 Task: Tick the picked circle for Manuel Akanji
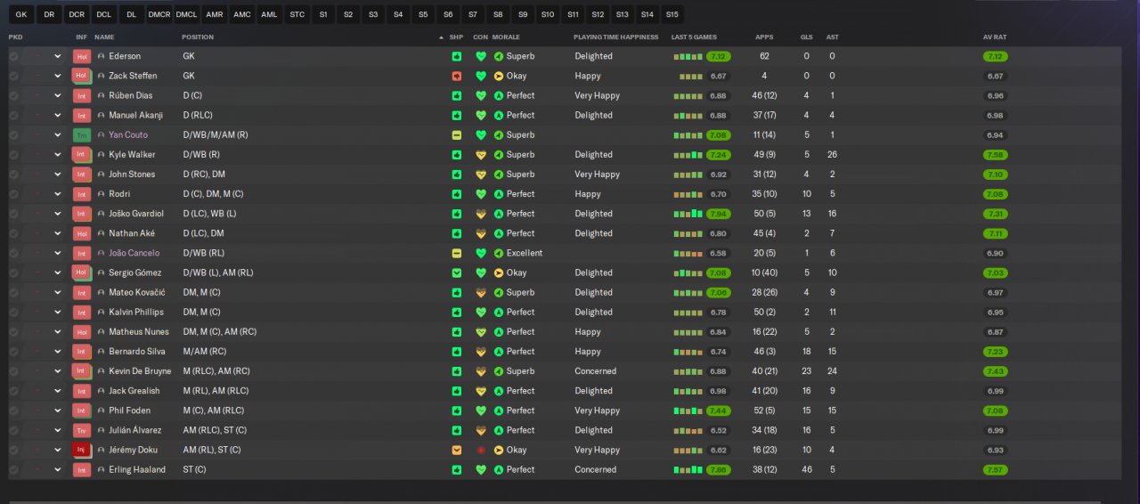click(13, 115)
